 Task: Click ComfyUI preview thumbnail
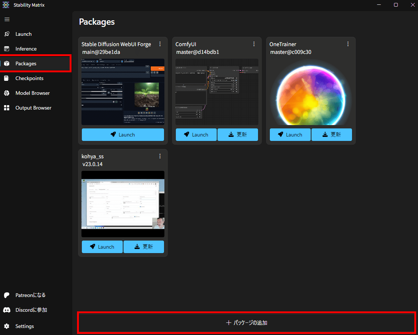click(217, 92)
